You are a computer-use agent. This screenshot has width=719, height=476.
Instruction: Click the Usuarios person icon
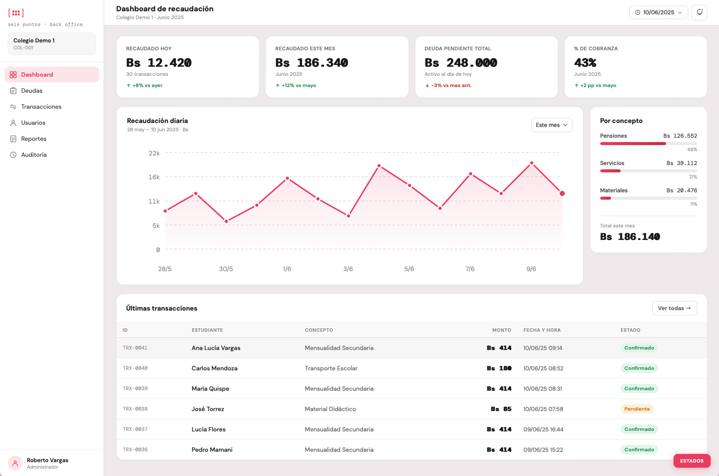(x=13, y=123)
